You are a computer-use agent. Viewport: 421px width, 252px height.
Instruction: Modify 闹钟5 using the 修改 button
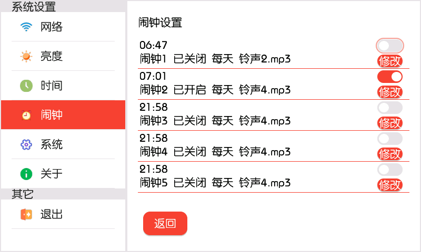pyautogui.click(x=390, y=185)
